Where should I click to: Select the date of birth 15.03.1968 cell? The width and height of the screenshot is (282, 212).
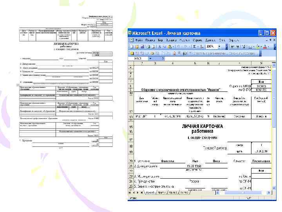pyautogui.click(x=194, y=166)
